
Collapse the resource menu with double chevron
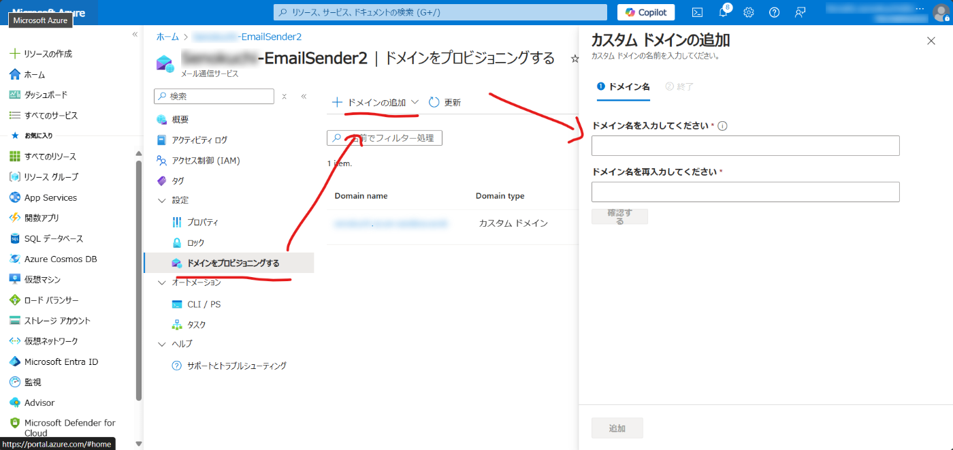pos(304,96)
